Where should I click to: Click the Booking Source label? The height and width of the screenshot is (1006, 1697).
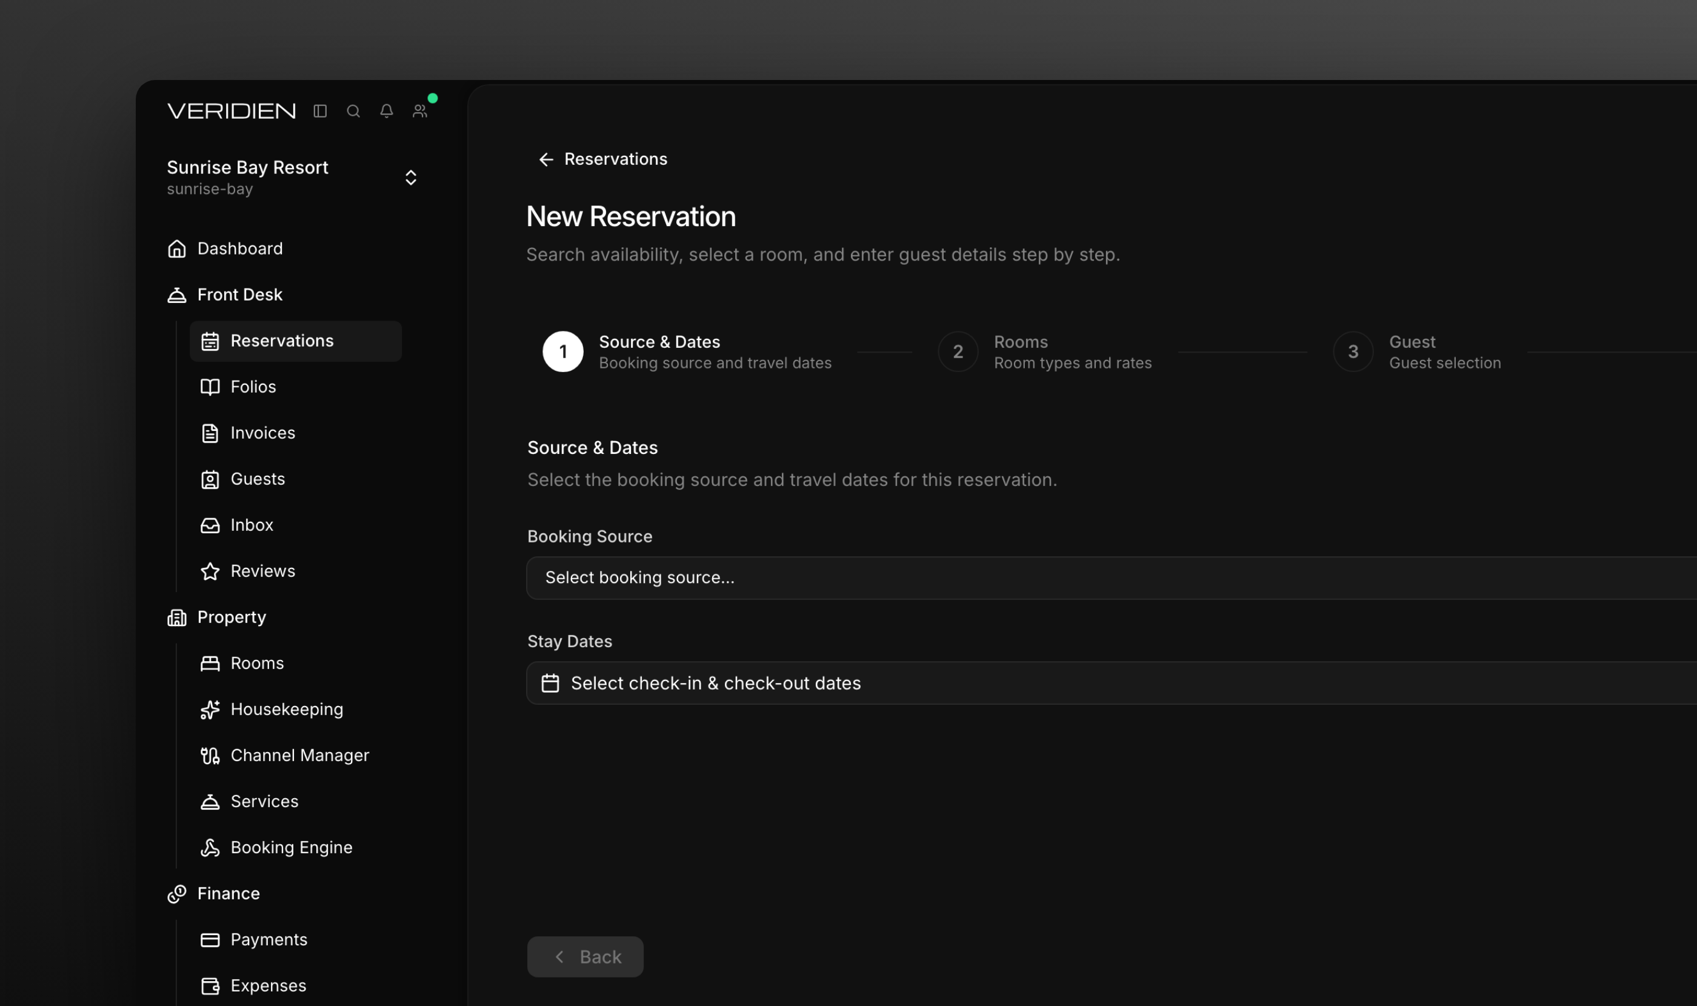pos(590,537)
